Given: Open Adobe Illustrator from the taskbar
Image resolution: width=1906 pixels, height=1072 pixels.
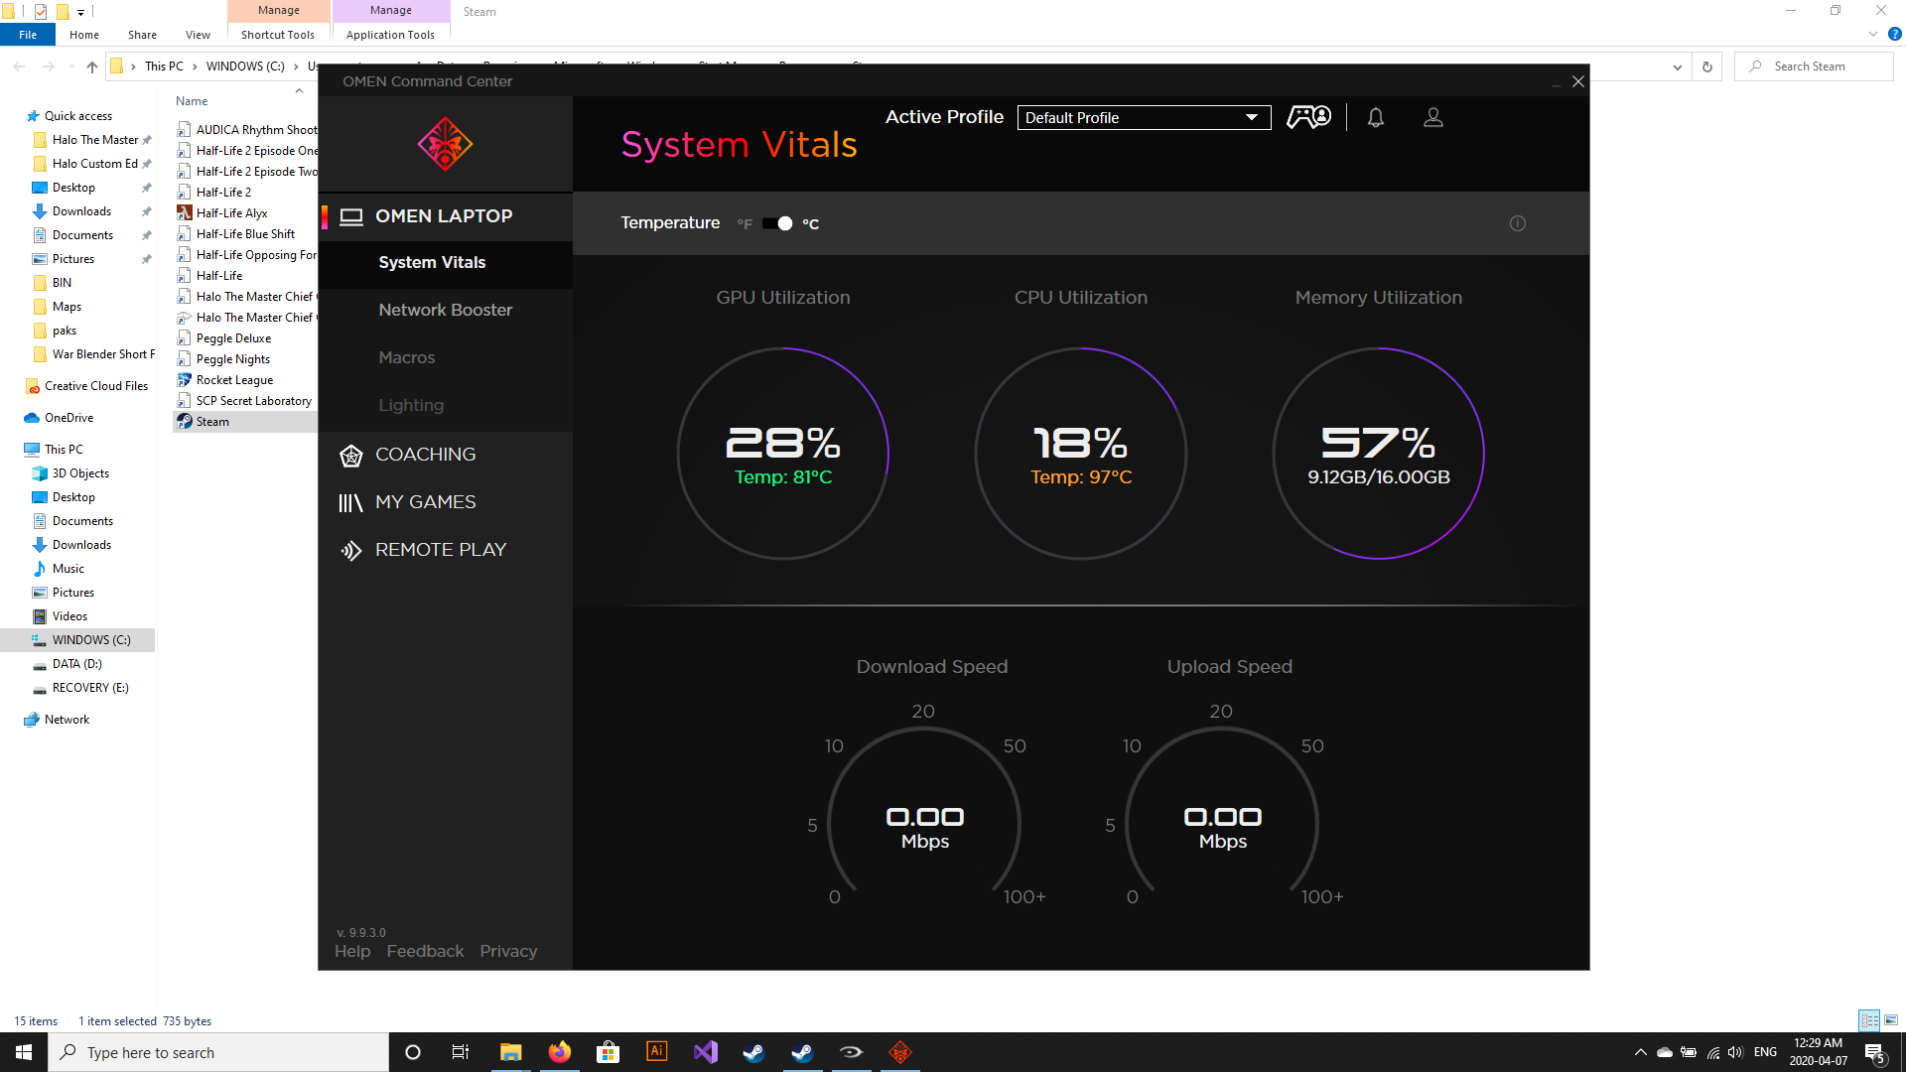Looking at the screenshot, I should [x=657, y=1052].
